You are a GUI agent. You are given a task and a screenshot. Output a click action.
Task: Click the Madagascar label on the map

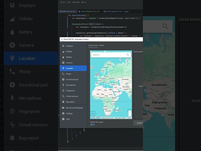click(117, 110)
